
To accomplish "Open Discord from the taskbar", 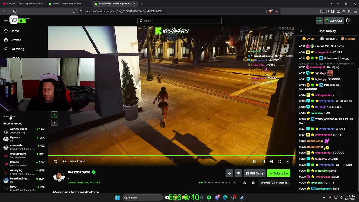I will pos(217,198).
